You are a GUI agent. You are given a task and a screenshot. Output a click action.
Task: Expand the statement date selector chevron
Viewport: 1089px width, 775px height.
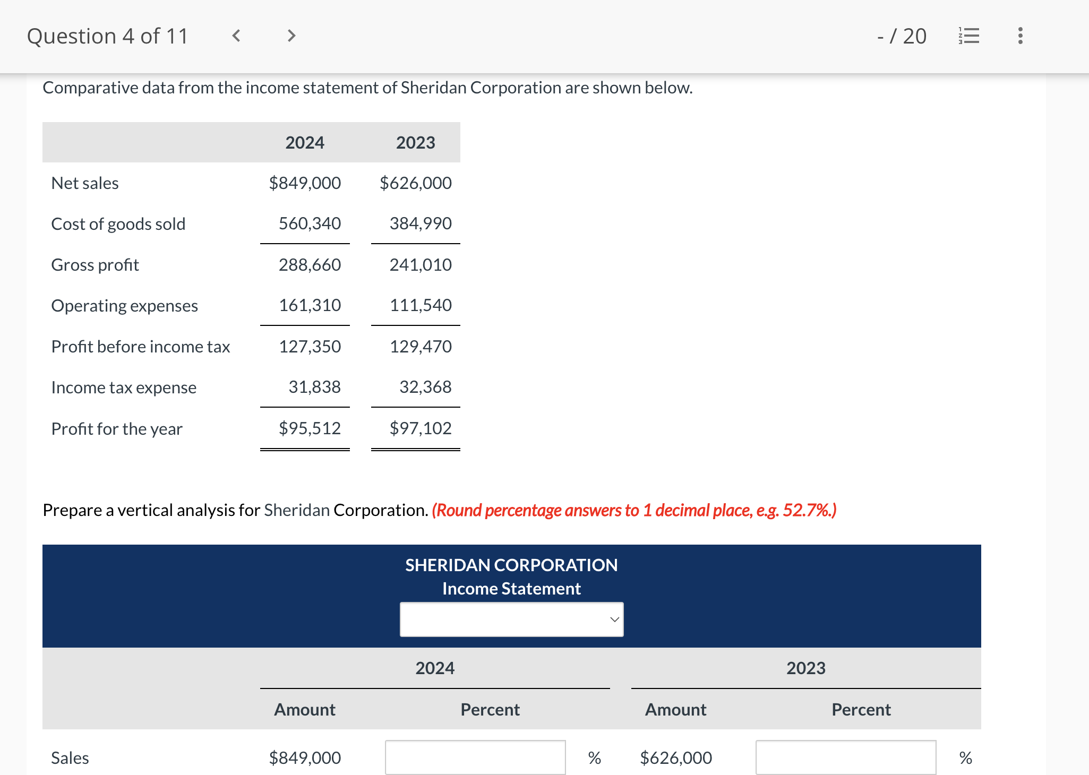[x=613, y=619]
